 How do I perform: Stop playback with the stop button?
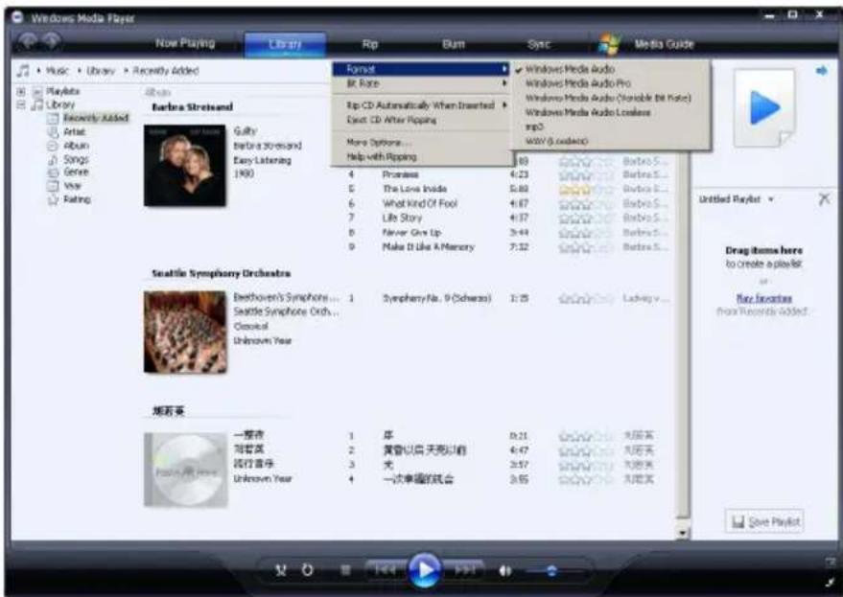click(345, 570)
